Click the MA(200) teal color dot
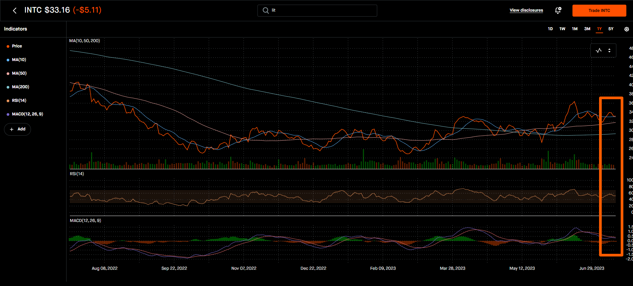The image size is (633, 286). (8, 87)
